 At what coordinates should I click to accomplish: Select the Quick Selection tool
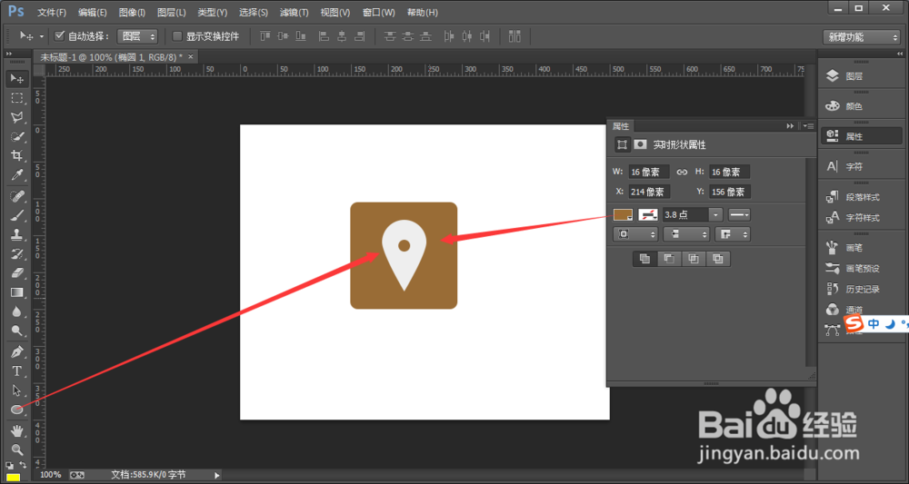(x=16, y=136)
